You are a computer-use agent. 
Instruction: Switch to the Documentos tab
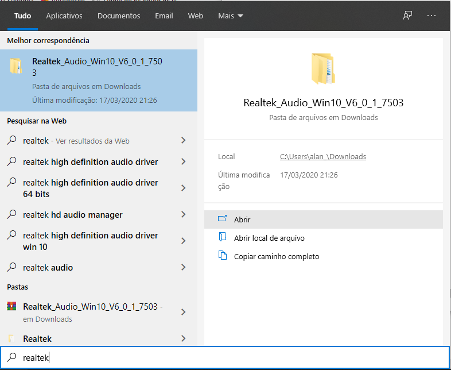click(119, 16)
